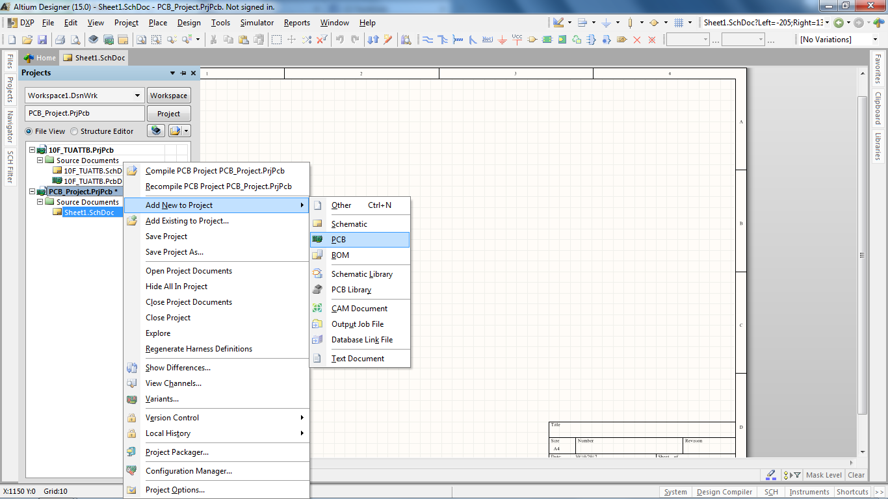This screenshot has height=499, width=888.
Task: Open the Projects panel options dropdown arrow
Action: point(173,73)
